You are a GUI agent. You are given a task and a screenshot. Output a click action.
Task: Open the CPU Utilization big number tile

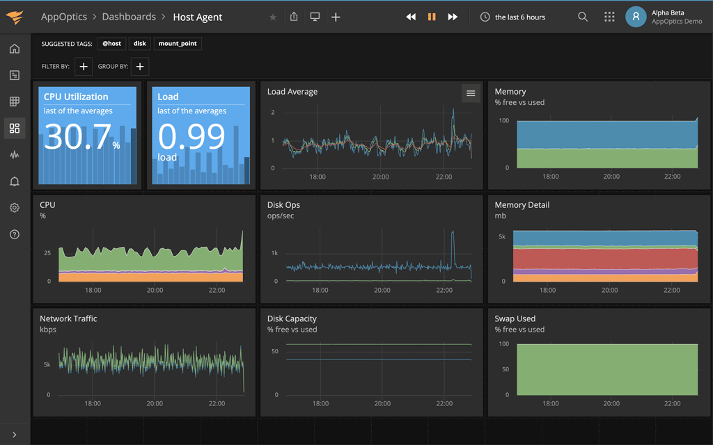[x=87, y=136]
